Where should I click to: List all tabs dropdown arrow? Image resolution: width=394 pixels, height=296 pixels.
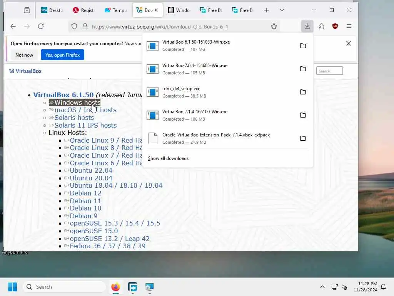[282, 10]
